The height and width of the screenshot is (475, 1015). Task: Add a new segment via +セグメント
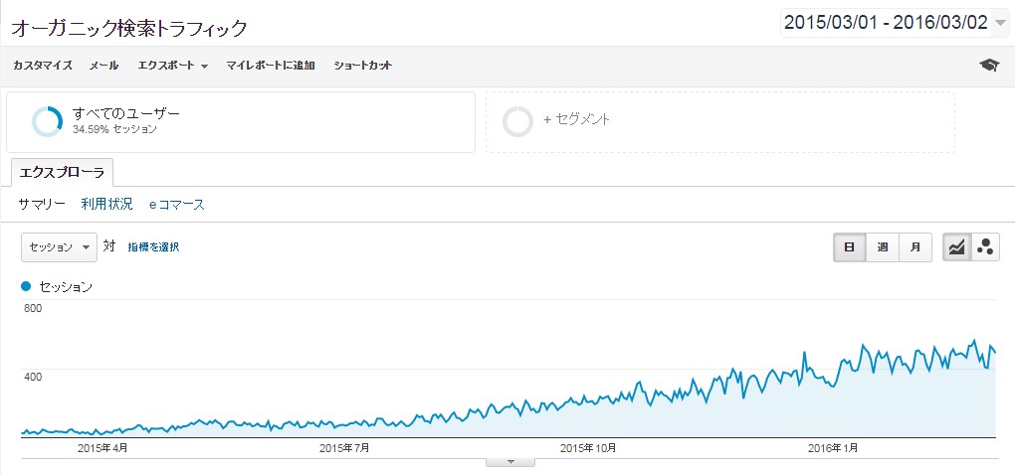click(576, 120)
